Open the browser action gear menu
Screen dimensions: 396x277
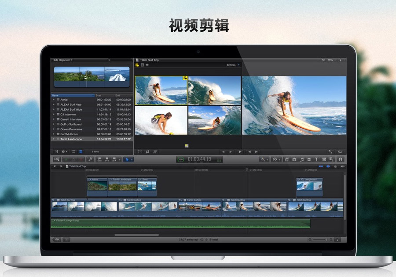point(64,152)
